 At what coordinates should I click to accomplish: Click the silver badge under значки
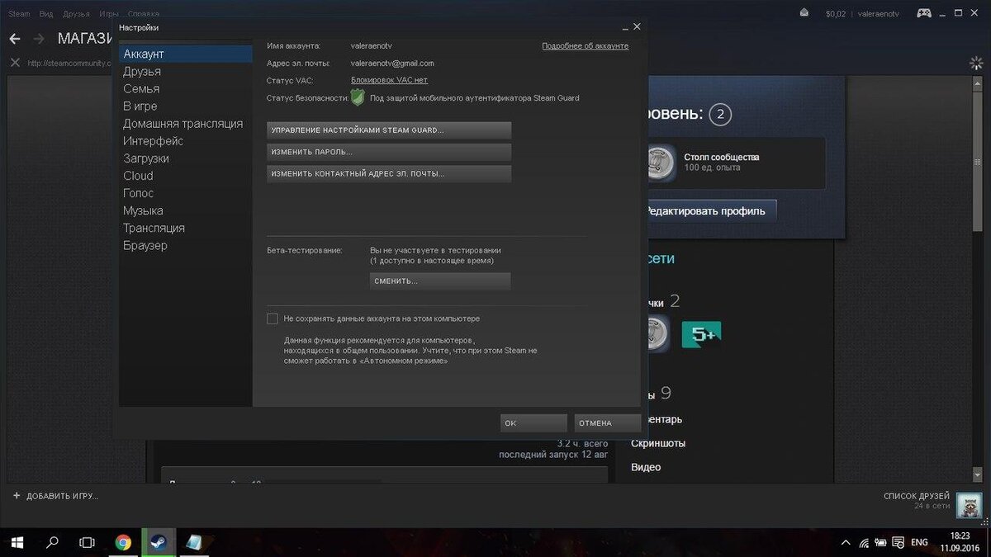pos(657,334)
